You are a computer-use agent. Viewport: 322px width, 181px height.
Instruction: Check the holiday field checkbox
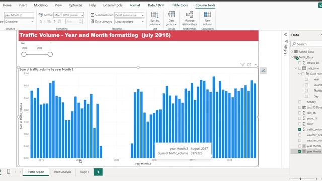[x=300, y=102]
